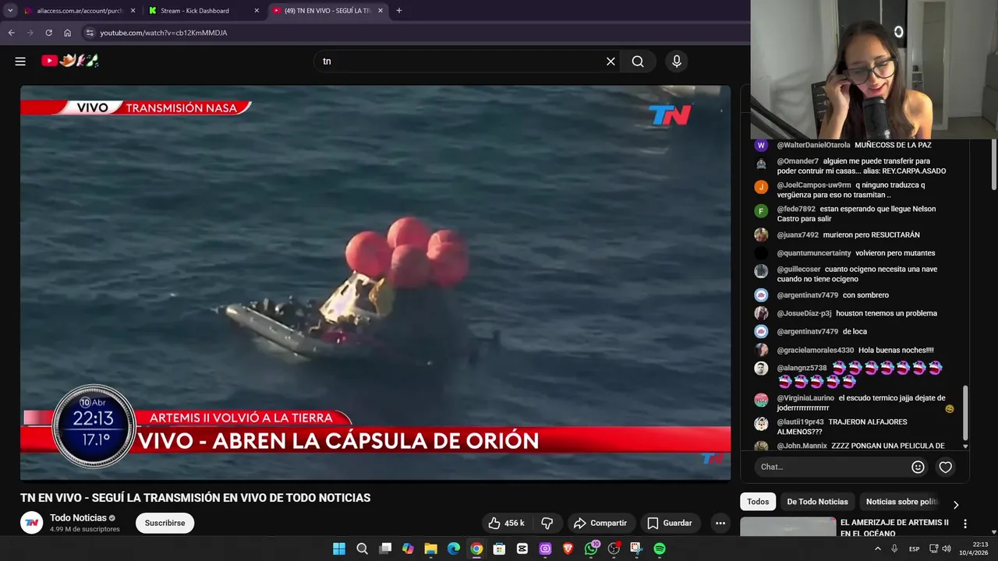The height and width of the screenshot is (561, 998).
Task: Open emoji picker in live chat
Action: point(918,467)
